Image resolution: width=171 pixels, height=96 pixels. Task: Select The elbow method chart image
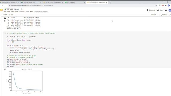(25, 81)
